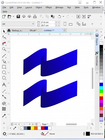Click the Save disk icon
Image resolution: width=105 pixels, height=140 pixels.
18,16
